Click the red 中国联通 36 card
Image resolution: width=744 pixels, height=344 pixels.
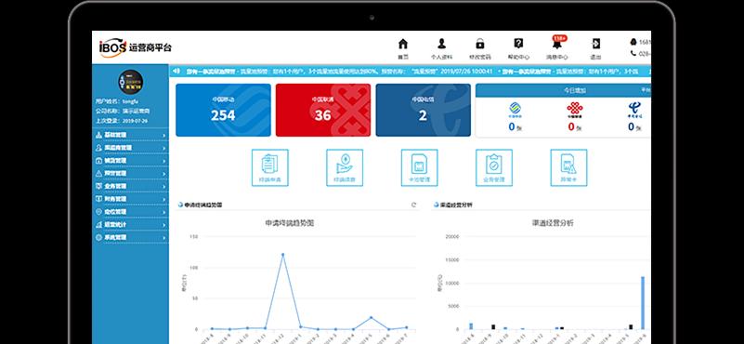pyautogui.click(x=323, y=111)
